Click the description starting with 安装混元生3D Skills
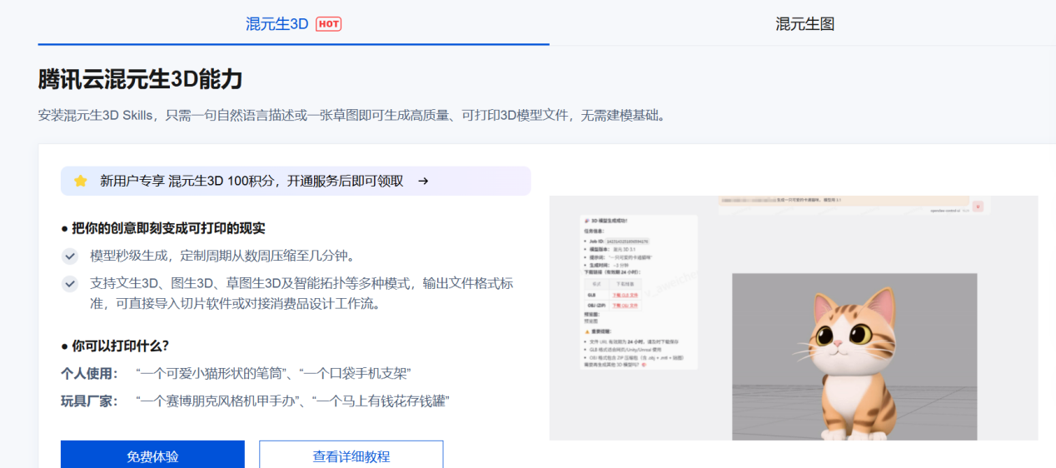The image size is (1056, 468). coord(352,116)
